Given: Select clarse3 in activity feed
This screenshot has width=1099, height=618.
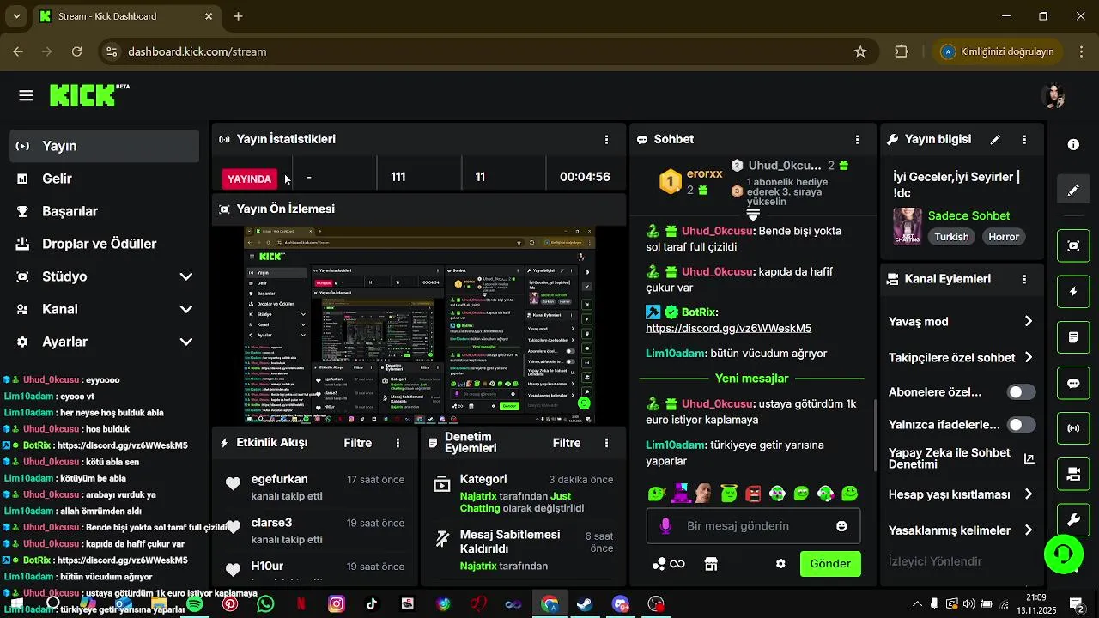Looking at the screenshot, I should [271, 523].
